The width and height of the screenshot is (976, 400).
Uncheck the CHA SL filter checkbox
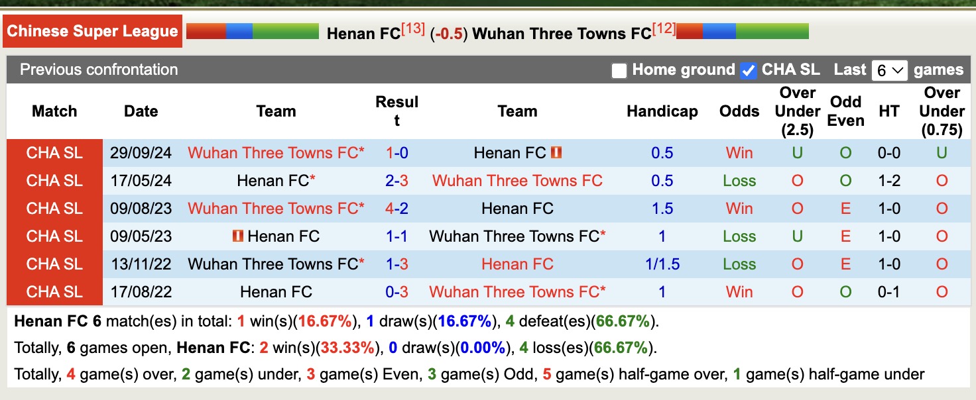tap(748, 70)
